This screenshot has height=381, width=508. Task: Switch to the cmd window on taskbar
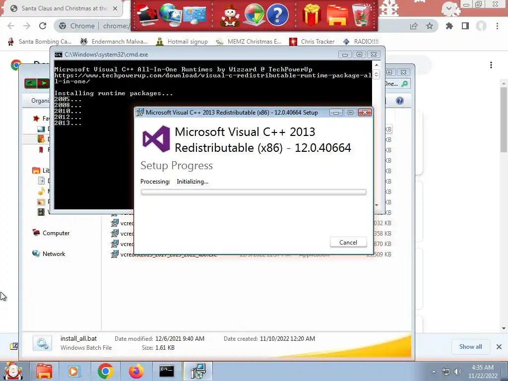[167, 371]
